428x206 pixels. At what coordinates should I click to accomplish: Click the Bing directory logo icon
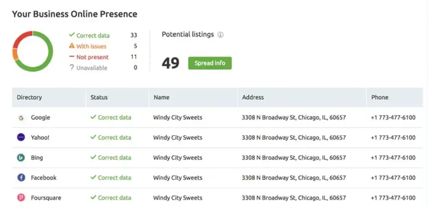(21, 157)
